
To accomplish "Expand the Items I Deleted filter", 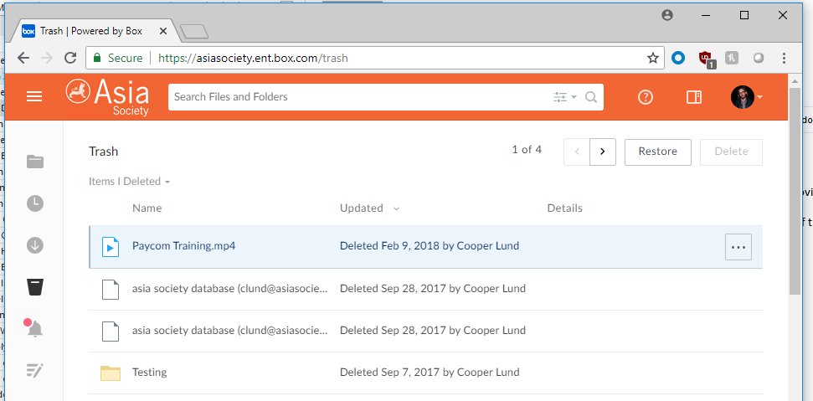I will click(x=130, y=182).
